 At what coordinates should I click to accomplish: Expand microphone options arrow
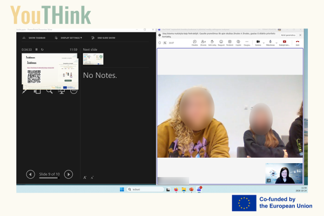pyautogui.click(x=276, y=43)
